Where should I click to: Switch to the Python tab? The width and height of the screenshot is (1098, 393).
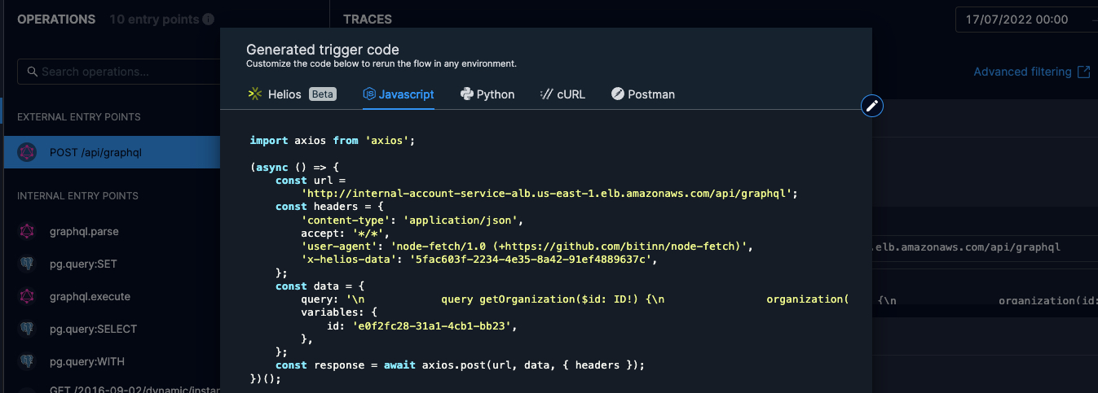click(487, 94)
